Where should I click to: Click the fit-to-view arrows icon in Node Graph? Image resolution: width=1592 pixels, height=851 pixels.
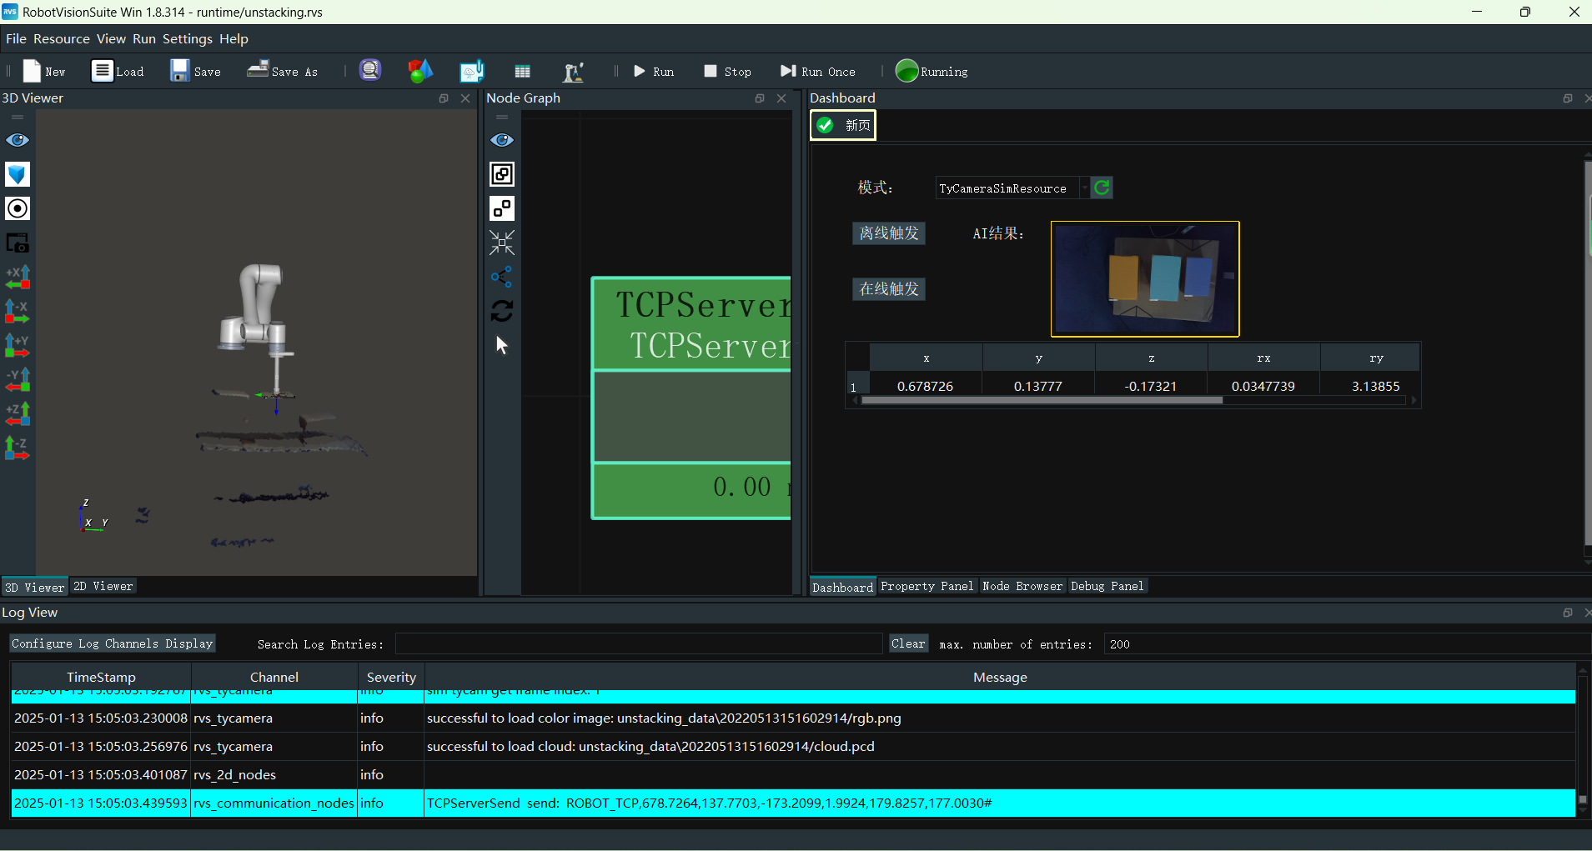pyautogui.click(x=502, y=243)
